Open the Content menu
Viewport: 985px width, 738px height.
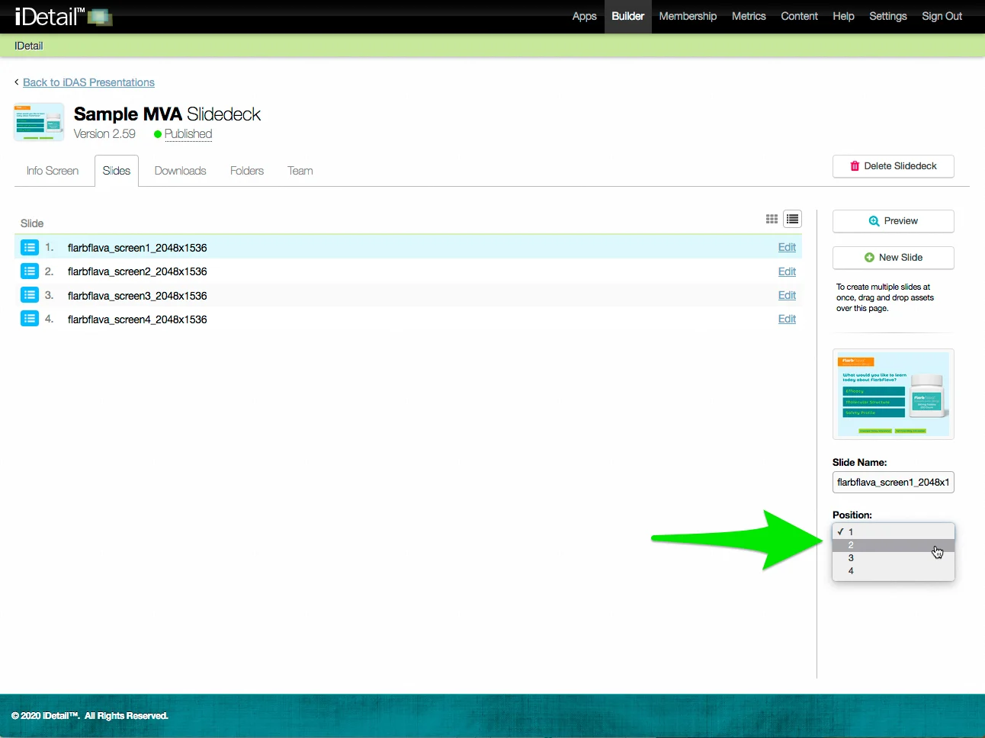pos(799,16)
